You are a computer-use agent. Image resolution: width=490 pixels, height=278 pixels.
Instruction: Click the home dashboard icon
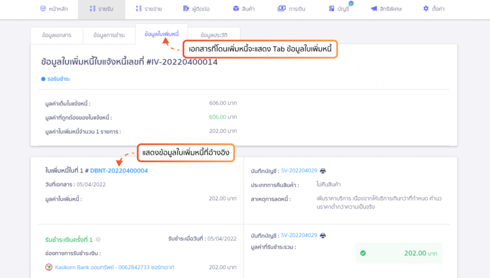(43, 9)
